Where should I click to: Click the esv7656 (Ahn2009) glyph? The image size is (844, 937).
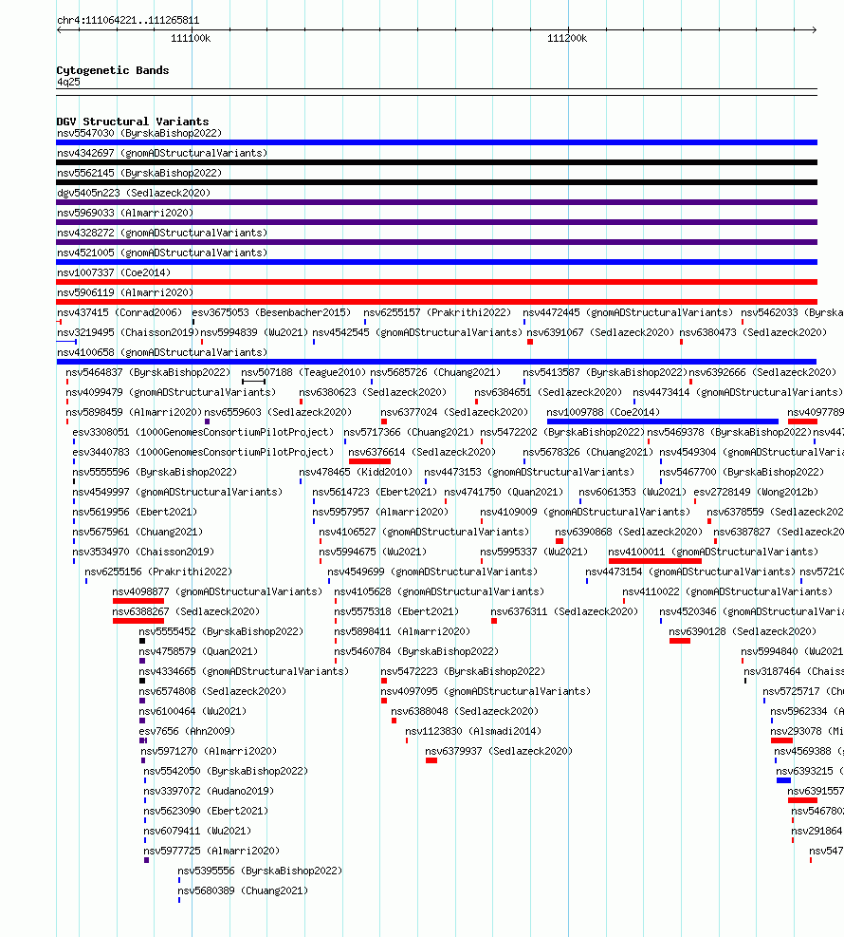(x=143, y=740)
